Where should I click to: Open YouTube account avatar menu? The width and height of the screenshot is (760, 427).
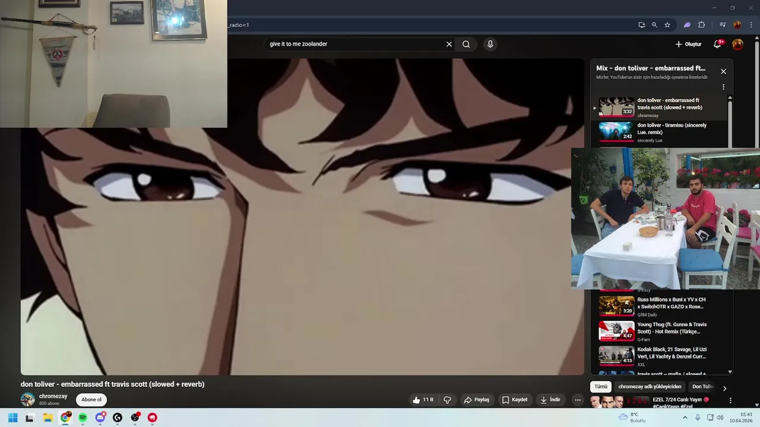coord(737,44)
